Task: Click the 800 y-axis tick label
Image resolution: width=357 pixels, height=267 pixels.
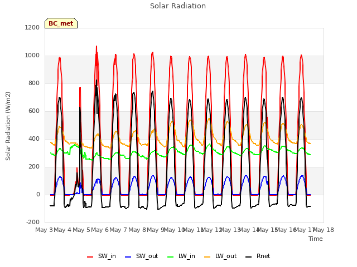Action: click(x=34, y=83)
